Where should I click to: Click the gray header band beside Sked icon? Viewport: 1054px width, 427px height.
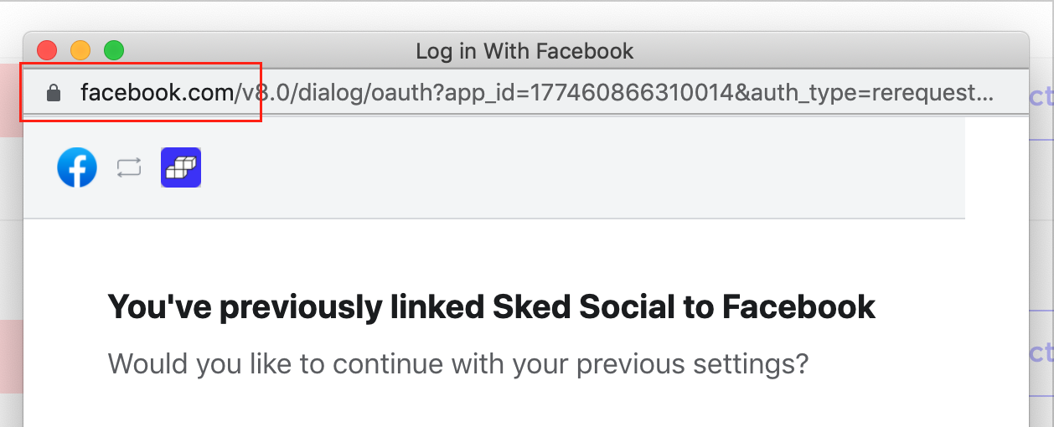pyautogui.click(x=583, y=167)
